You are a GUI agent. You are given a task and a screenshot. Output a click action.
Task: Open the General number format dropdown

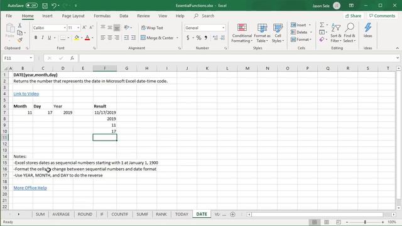pyautogui.click(x=224, y=28)
